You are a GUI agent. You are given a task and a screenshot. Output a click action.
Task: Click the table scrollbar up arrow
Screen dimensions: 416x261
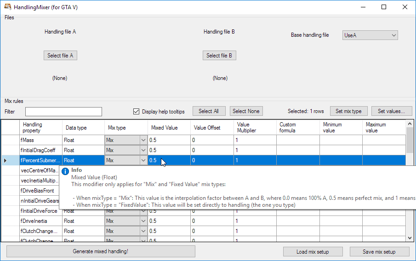(410, 124)
